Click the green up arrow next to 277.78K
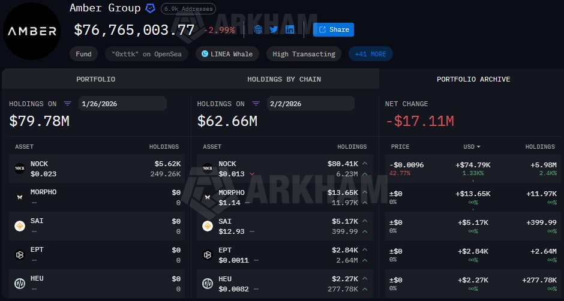This screenshot has width=564, height=301. (x=365, y=289)
